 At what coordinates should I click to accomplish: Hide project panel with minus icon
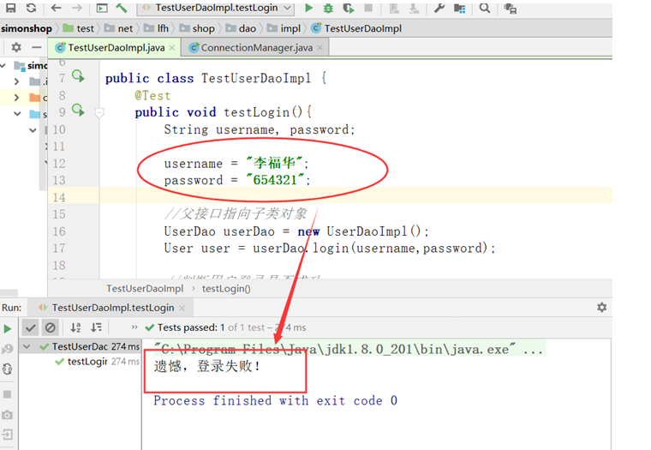[x=37, y=47]
